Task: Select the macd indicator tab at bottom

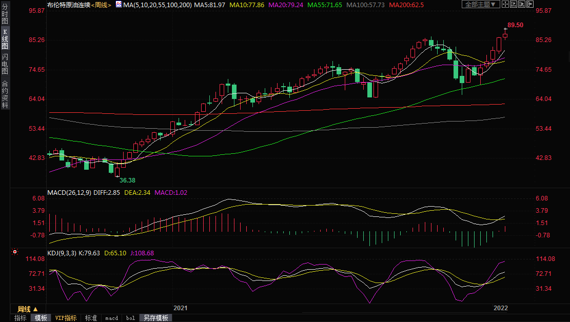Action: pos(111,318)
